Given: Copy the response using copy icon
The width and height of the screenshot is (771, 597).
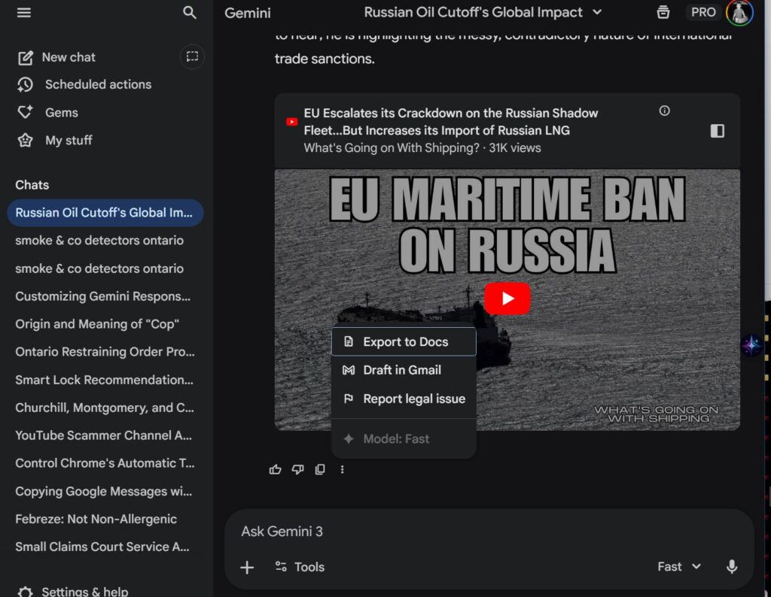Looking at the screenshot, I should (320, 469).
